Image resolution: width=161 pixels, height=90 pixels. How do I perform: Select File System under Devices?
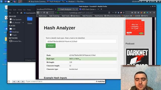[16, 19]
